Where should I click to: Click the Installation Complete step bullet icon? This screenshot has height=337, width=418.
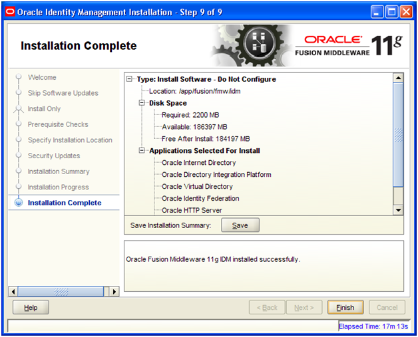coord(19,203)
